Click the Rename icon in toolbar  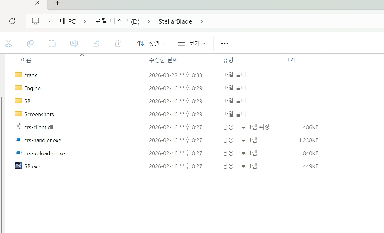74,43
